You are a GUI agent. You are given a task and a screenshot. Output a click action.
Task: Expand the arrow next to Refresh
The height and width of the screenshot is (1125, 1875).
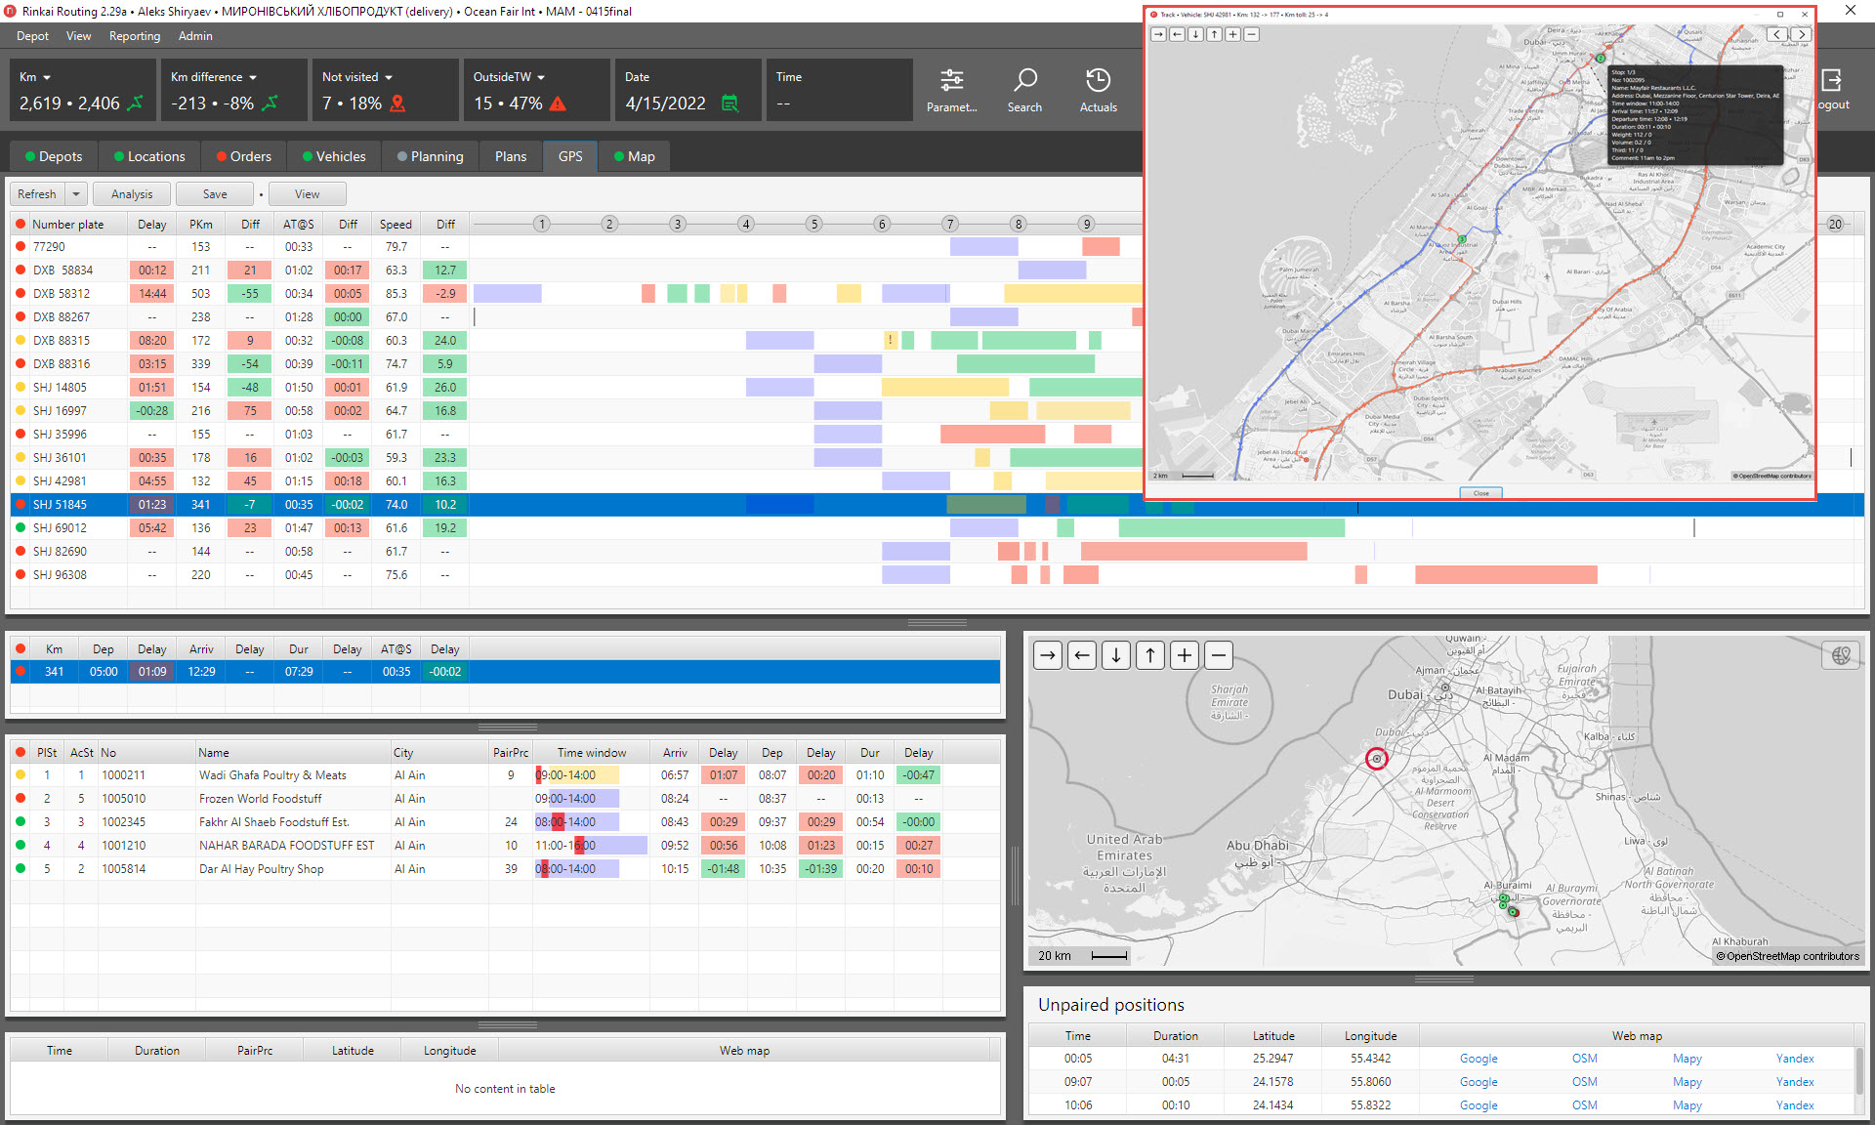pos(76,194)
